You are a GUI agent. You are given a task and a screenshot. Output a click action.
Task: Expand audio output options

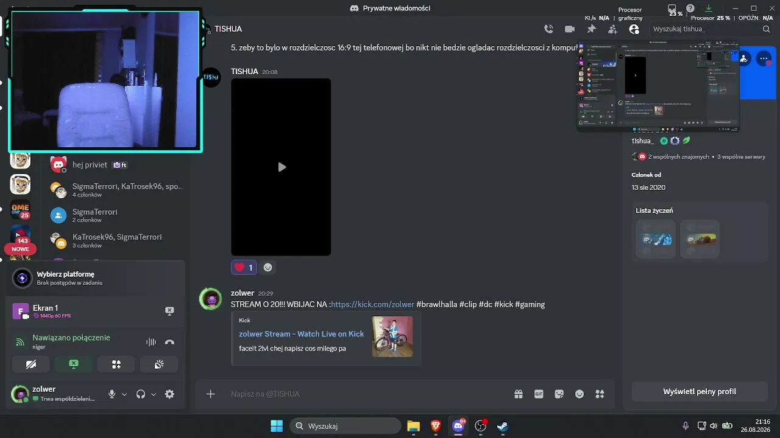coord(154,394)
